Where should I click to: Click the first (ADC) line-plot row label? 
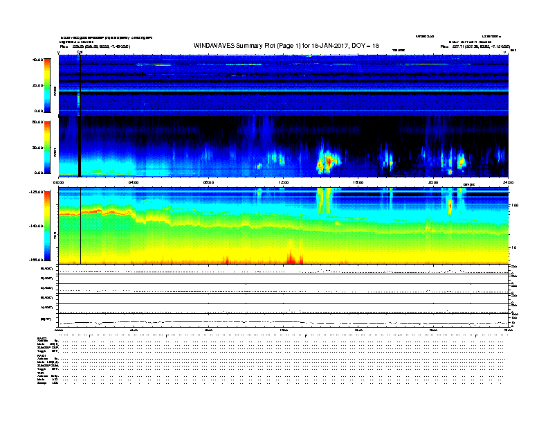point(46,269)
